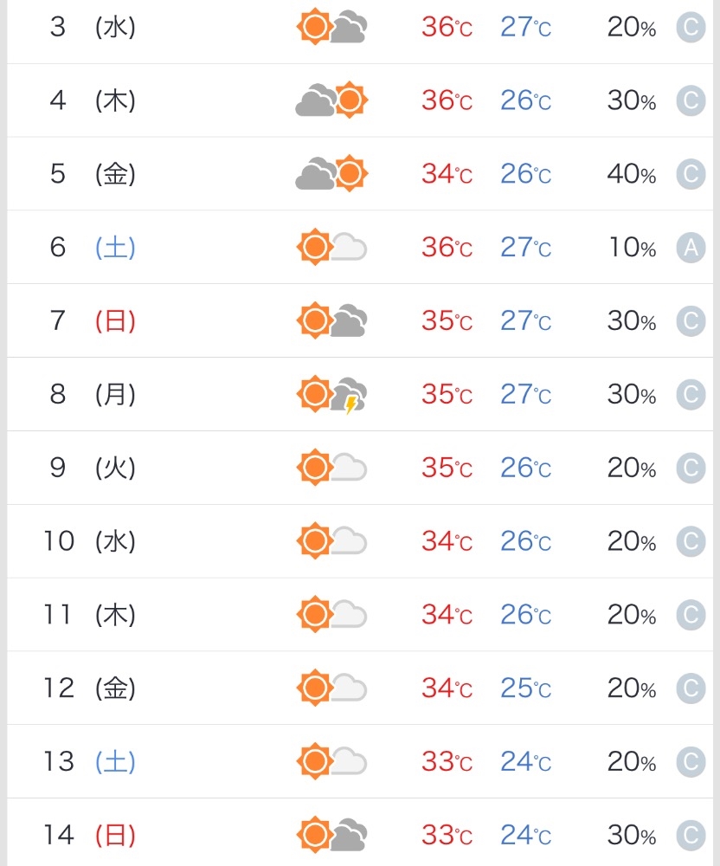
Task: Click the reliability C badge on day 8
Action: pos(691,394)
